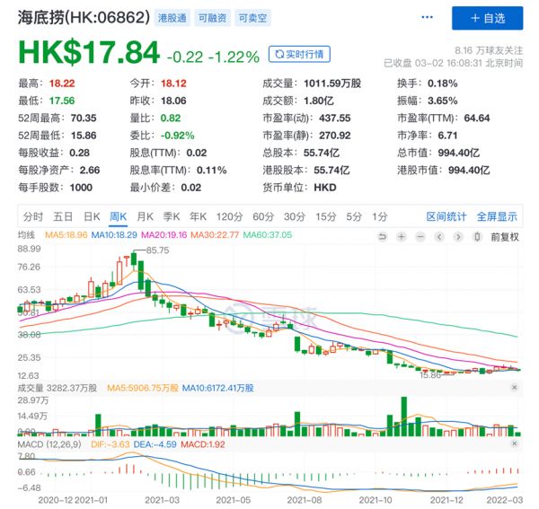Add stock to watchlist with 自选 button
The height and width of the screenshot is (509, 539).
click(x=487, y=17)
